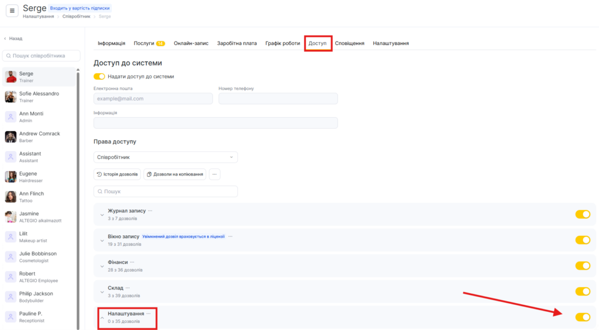Screen dimensions: 599x330
Task: Open the Співробітник role dropdown
Action: click(166, 157)
